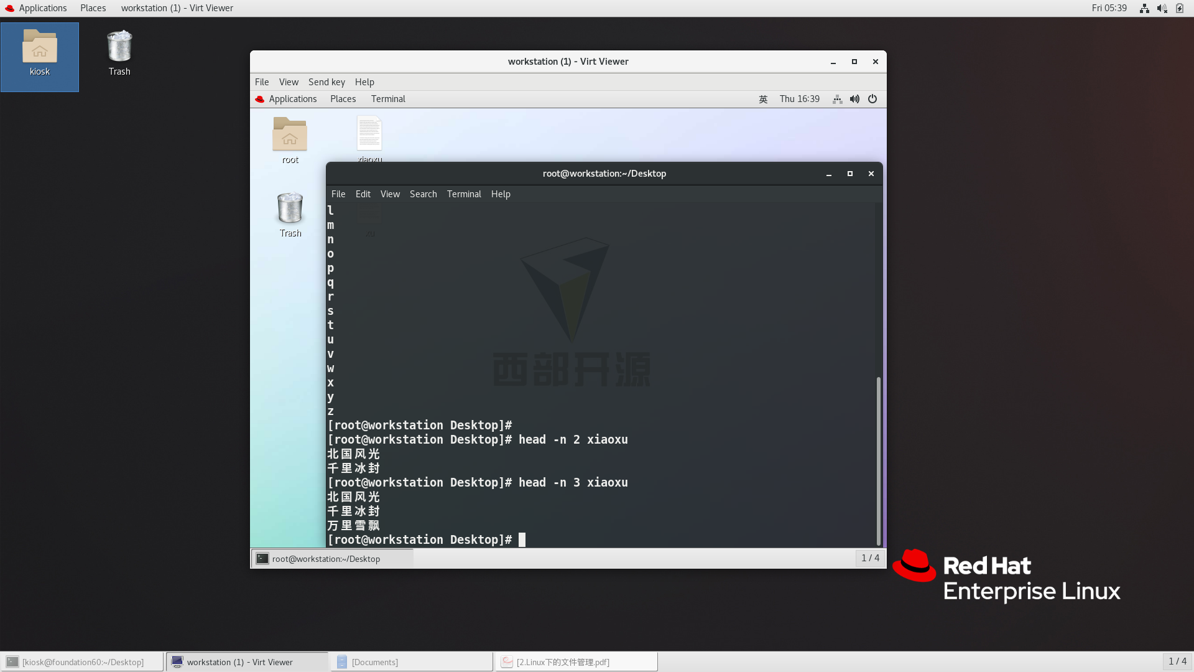The image size is (1194, 672).
Task: Switch to kiosk@foundation60 terminal taskbar button
Action: 82,662
